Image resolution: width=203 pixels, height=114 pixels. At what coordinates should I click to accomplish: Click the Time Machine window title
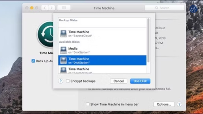point(104,8)
